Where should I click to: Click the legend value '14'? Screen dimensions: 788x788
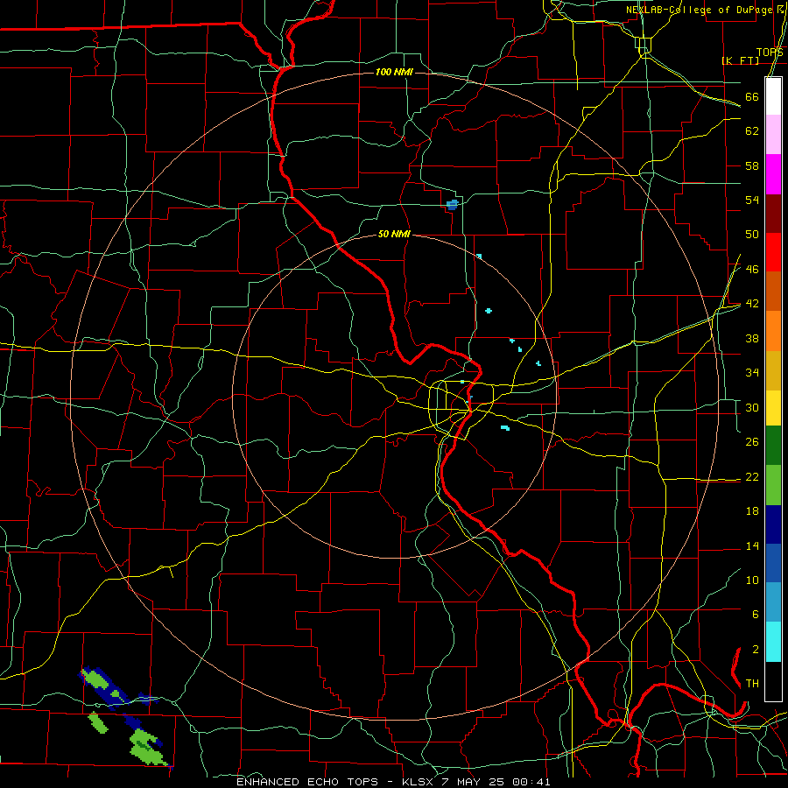752,545
